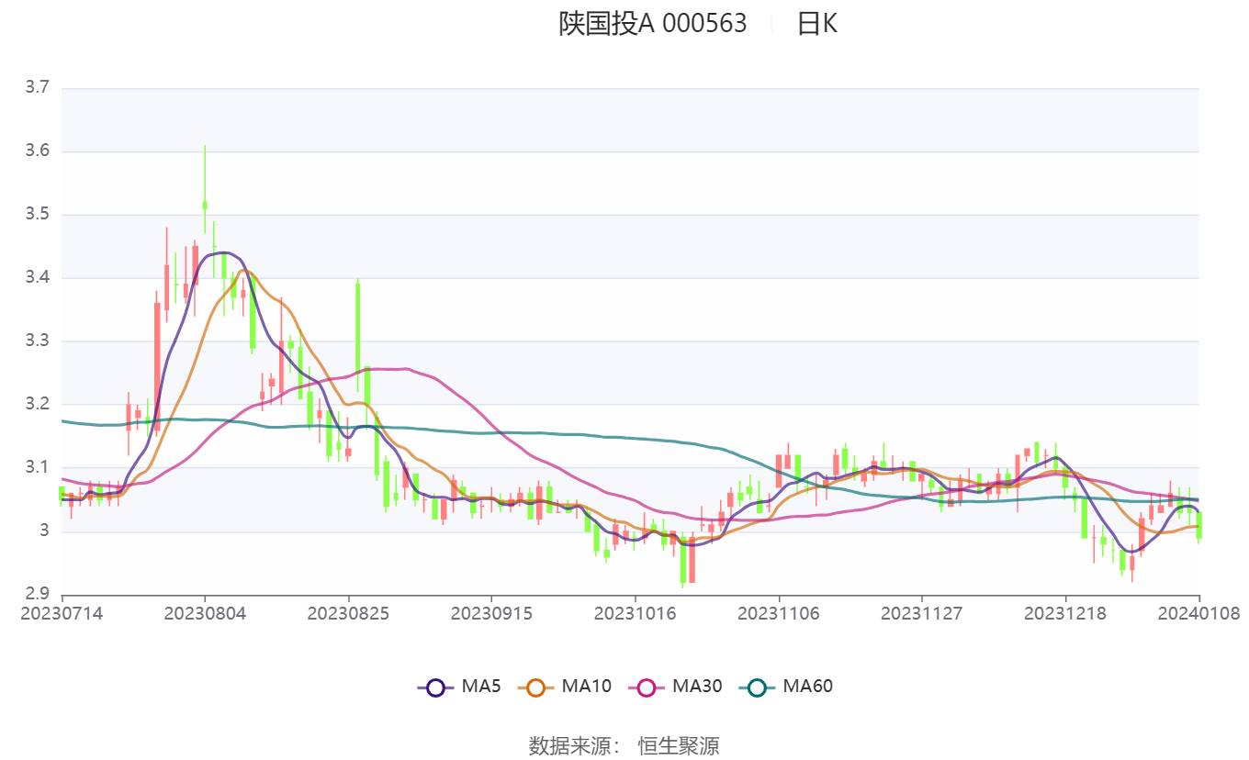This screenshot has height=760, width=1249.
Task: Click the 3.7 price axis label
Action: 37,88
